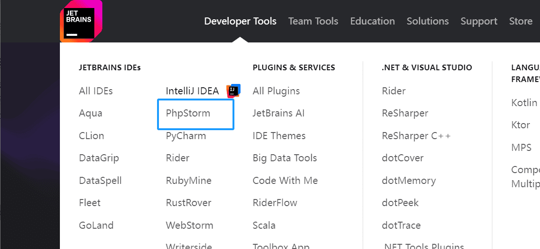Select the RiderFlow link

point(275,203)
